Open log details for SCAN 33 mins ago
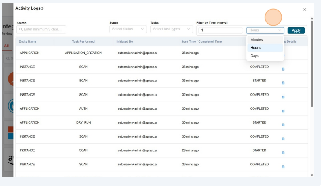Screen dimensions: 321x189 pos(283,83)
